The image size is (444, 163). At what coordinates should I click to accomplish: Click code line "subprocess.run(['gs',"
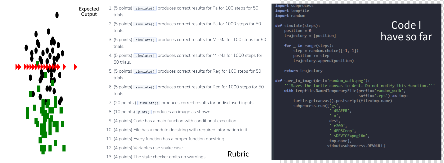(x=317, y=106)
